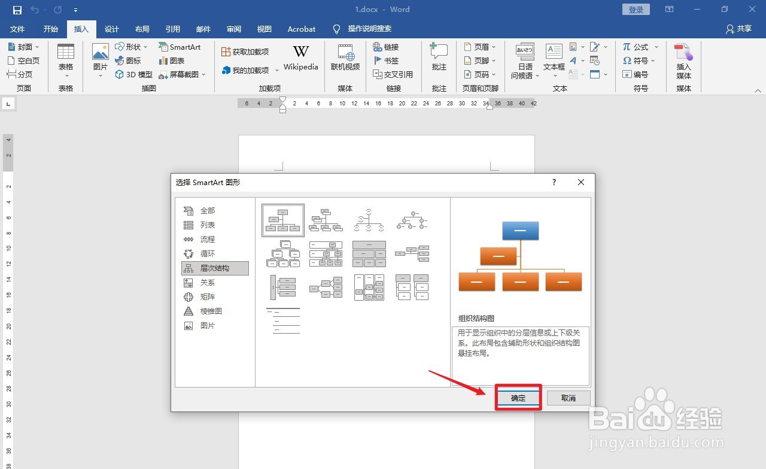Collapse the ribbon with the chevron
This screenshot has height=469, width=766.
[x=758, y=90]
